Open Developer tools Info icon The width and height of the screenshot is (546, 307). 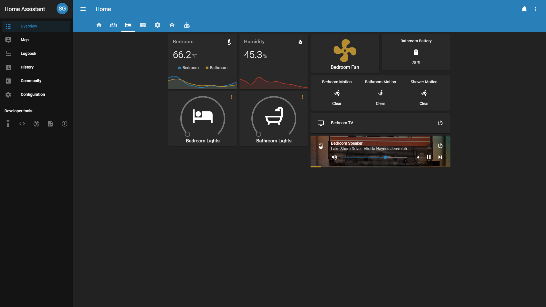click(65, 124)
